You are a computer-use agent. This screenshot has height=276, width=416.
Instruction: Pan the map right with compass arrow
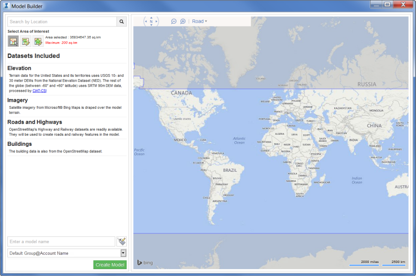pyautogui.click(x=157, y=21)
